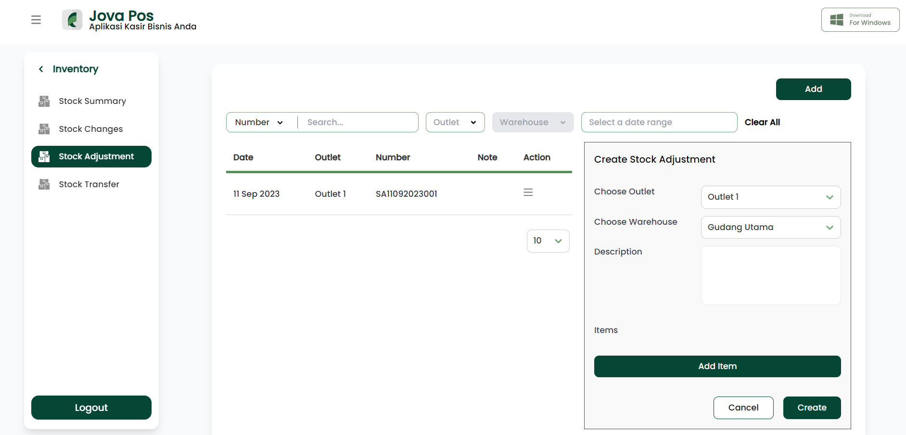Focus the Search text field
906x435 pixels.
tap(358, 122)
